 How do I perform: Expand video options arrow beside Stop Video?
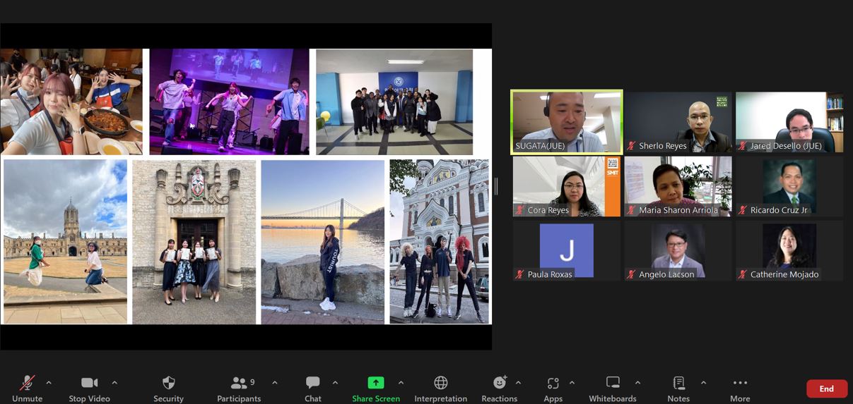click(114, 383)
